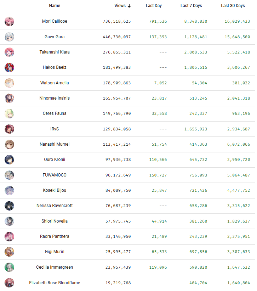Select Hakos Baelz's avatar icon
The image size is (257, 291).
coord(10,68)
